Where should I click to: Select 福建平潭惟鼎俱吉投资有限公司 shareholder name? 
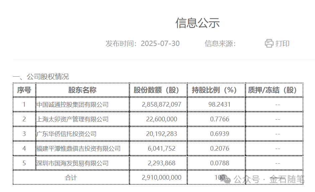click(x=79, y=148)
